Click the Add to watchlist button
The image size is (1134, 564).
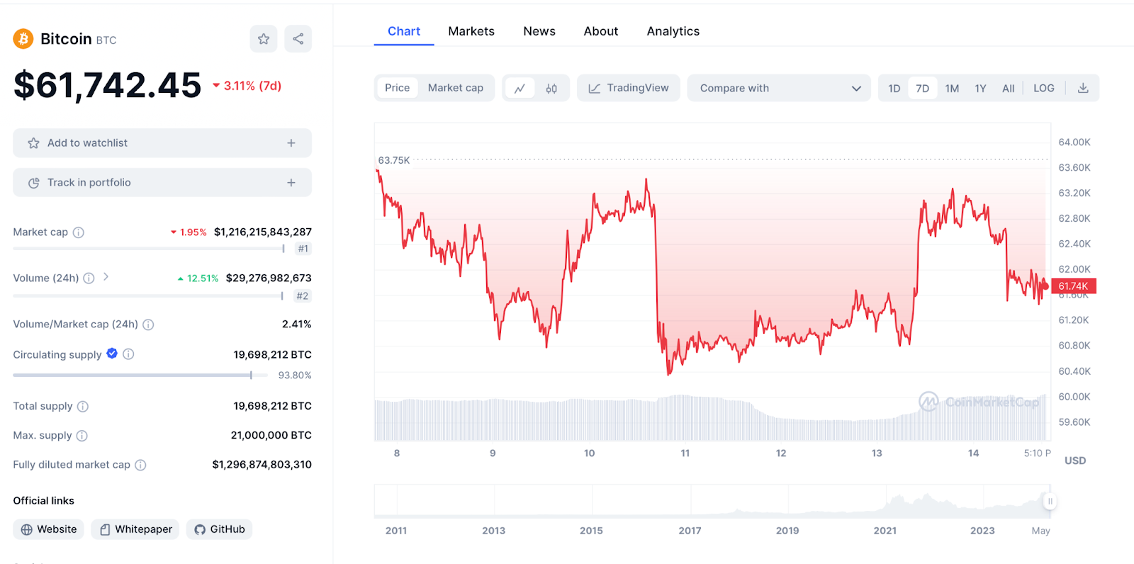click(162, 143)
